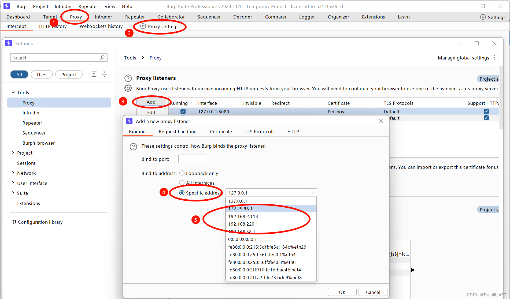Click Configuration library book icon
The image size is (510, 299).
pos(14,222)
